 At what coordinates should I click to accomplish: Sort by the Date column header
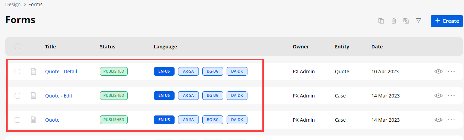point(377,47)
